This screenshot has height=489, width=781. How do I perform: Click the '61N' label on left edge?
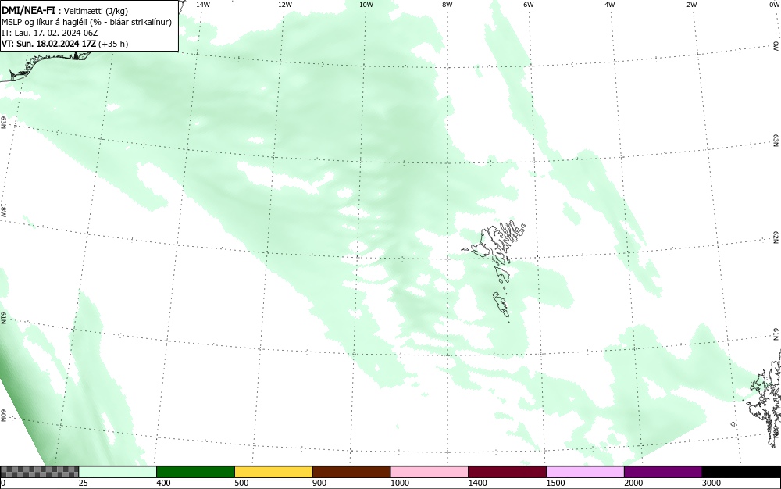pyautogui.click(x=3, y=318)
